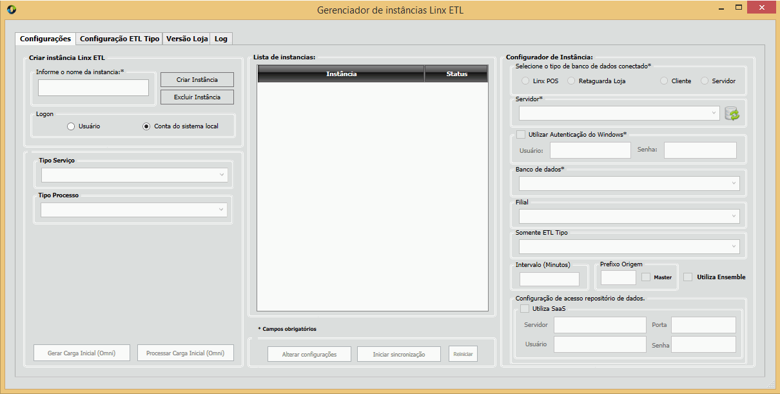Click the Excluir Instância button

(197, 97)
